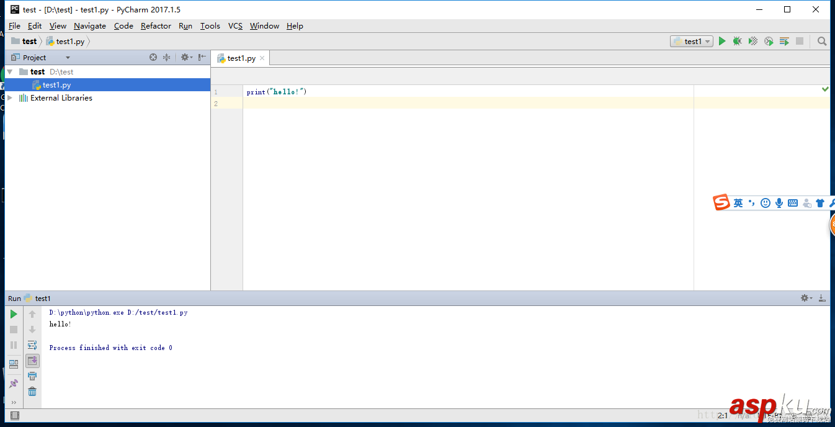Toggle tool window bars in bottom-left corner

[14, 416]
